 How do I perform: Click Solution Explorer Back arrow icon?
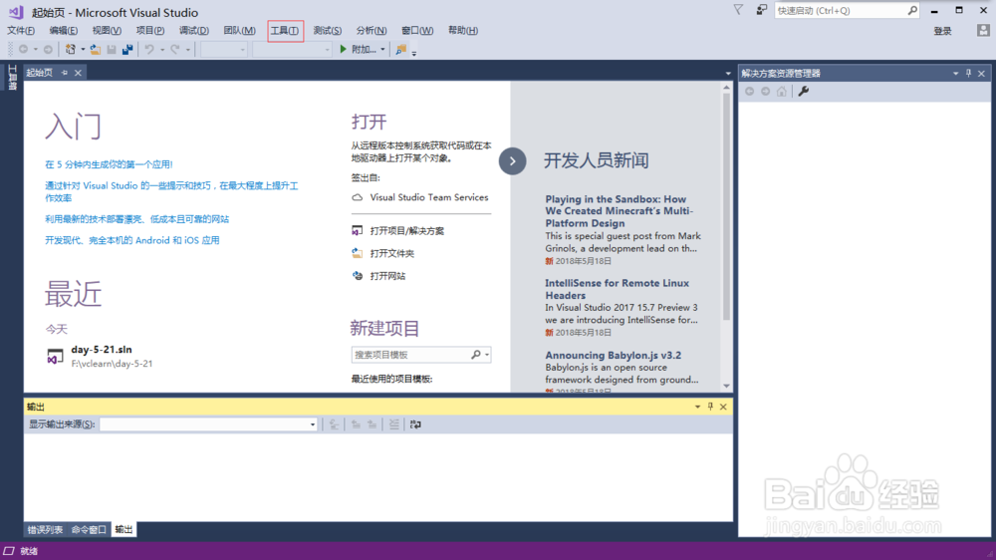point(750,92)
